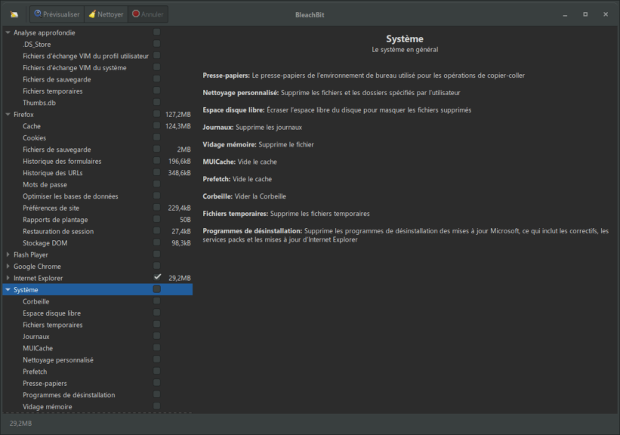Enable the Corbeille checkbox under Système
This screenshot has width=620, height=435.
click(x=156, y=301)
